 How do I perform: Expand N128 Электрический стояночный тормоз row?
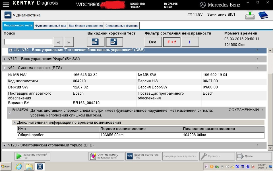click(x=5, y=145)
